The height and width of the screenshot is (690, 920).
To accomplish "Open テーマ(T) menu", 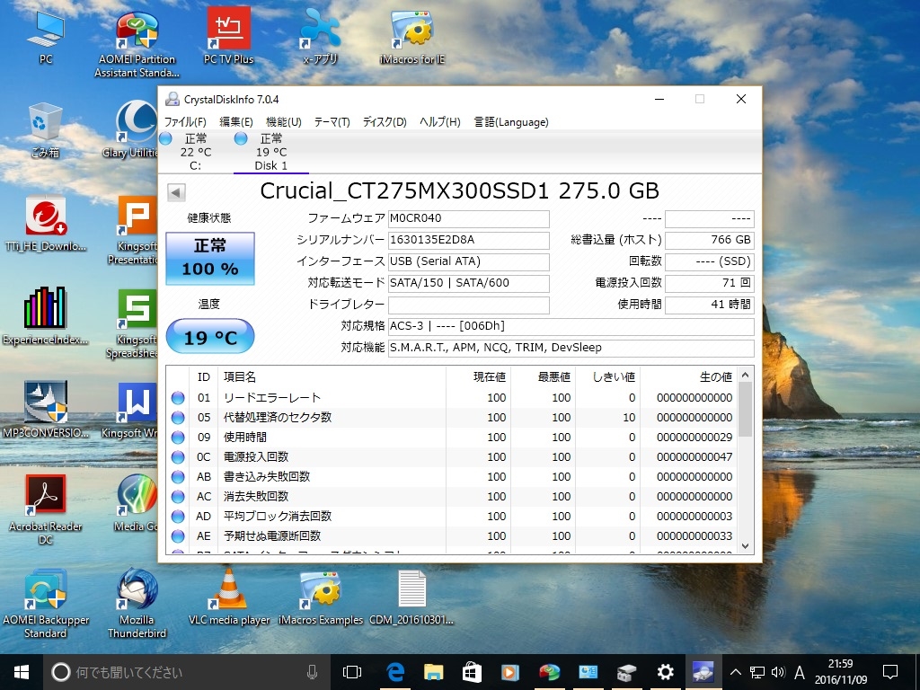I will point(332,122).
